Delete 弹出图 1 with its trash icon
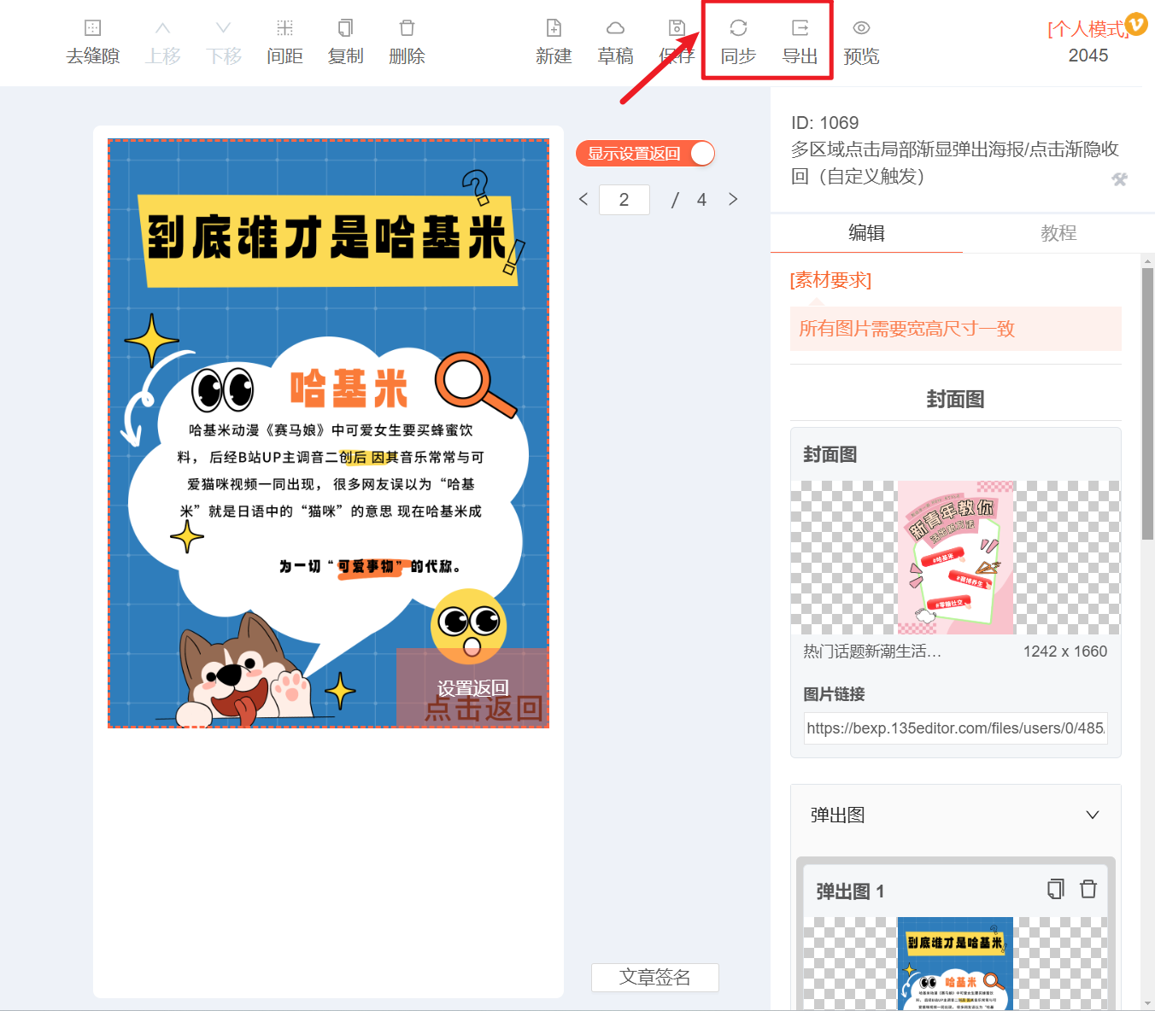Screen dimensions: 1155x1011 pyautogui.click(x=1088, y=889)
